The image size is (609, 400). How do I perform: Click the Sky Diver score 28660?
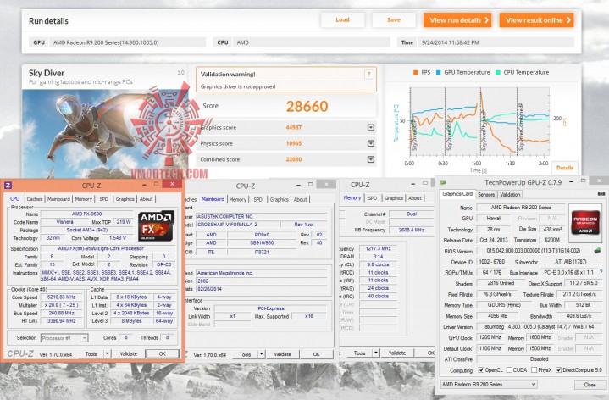click(x=307, y=106)
